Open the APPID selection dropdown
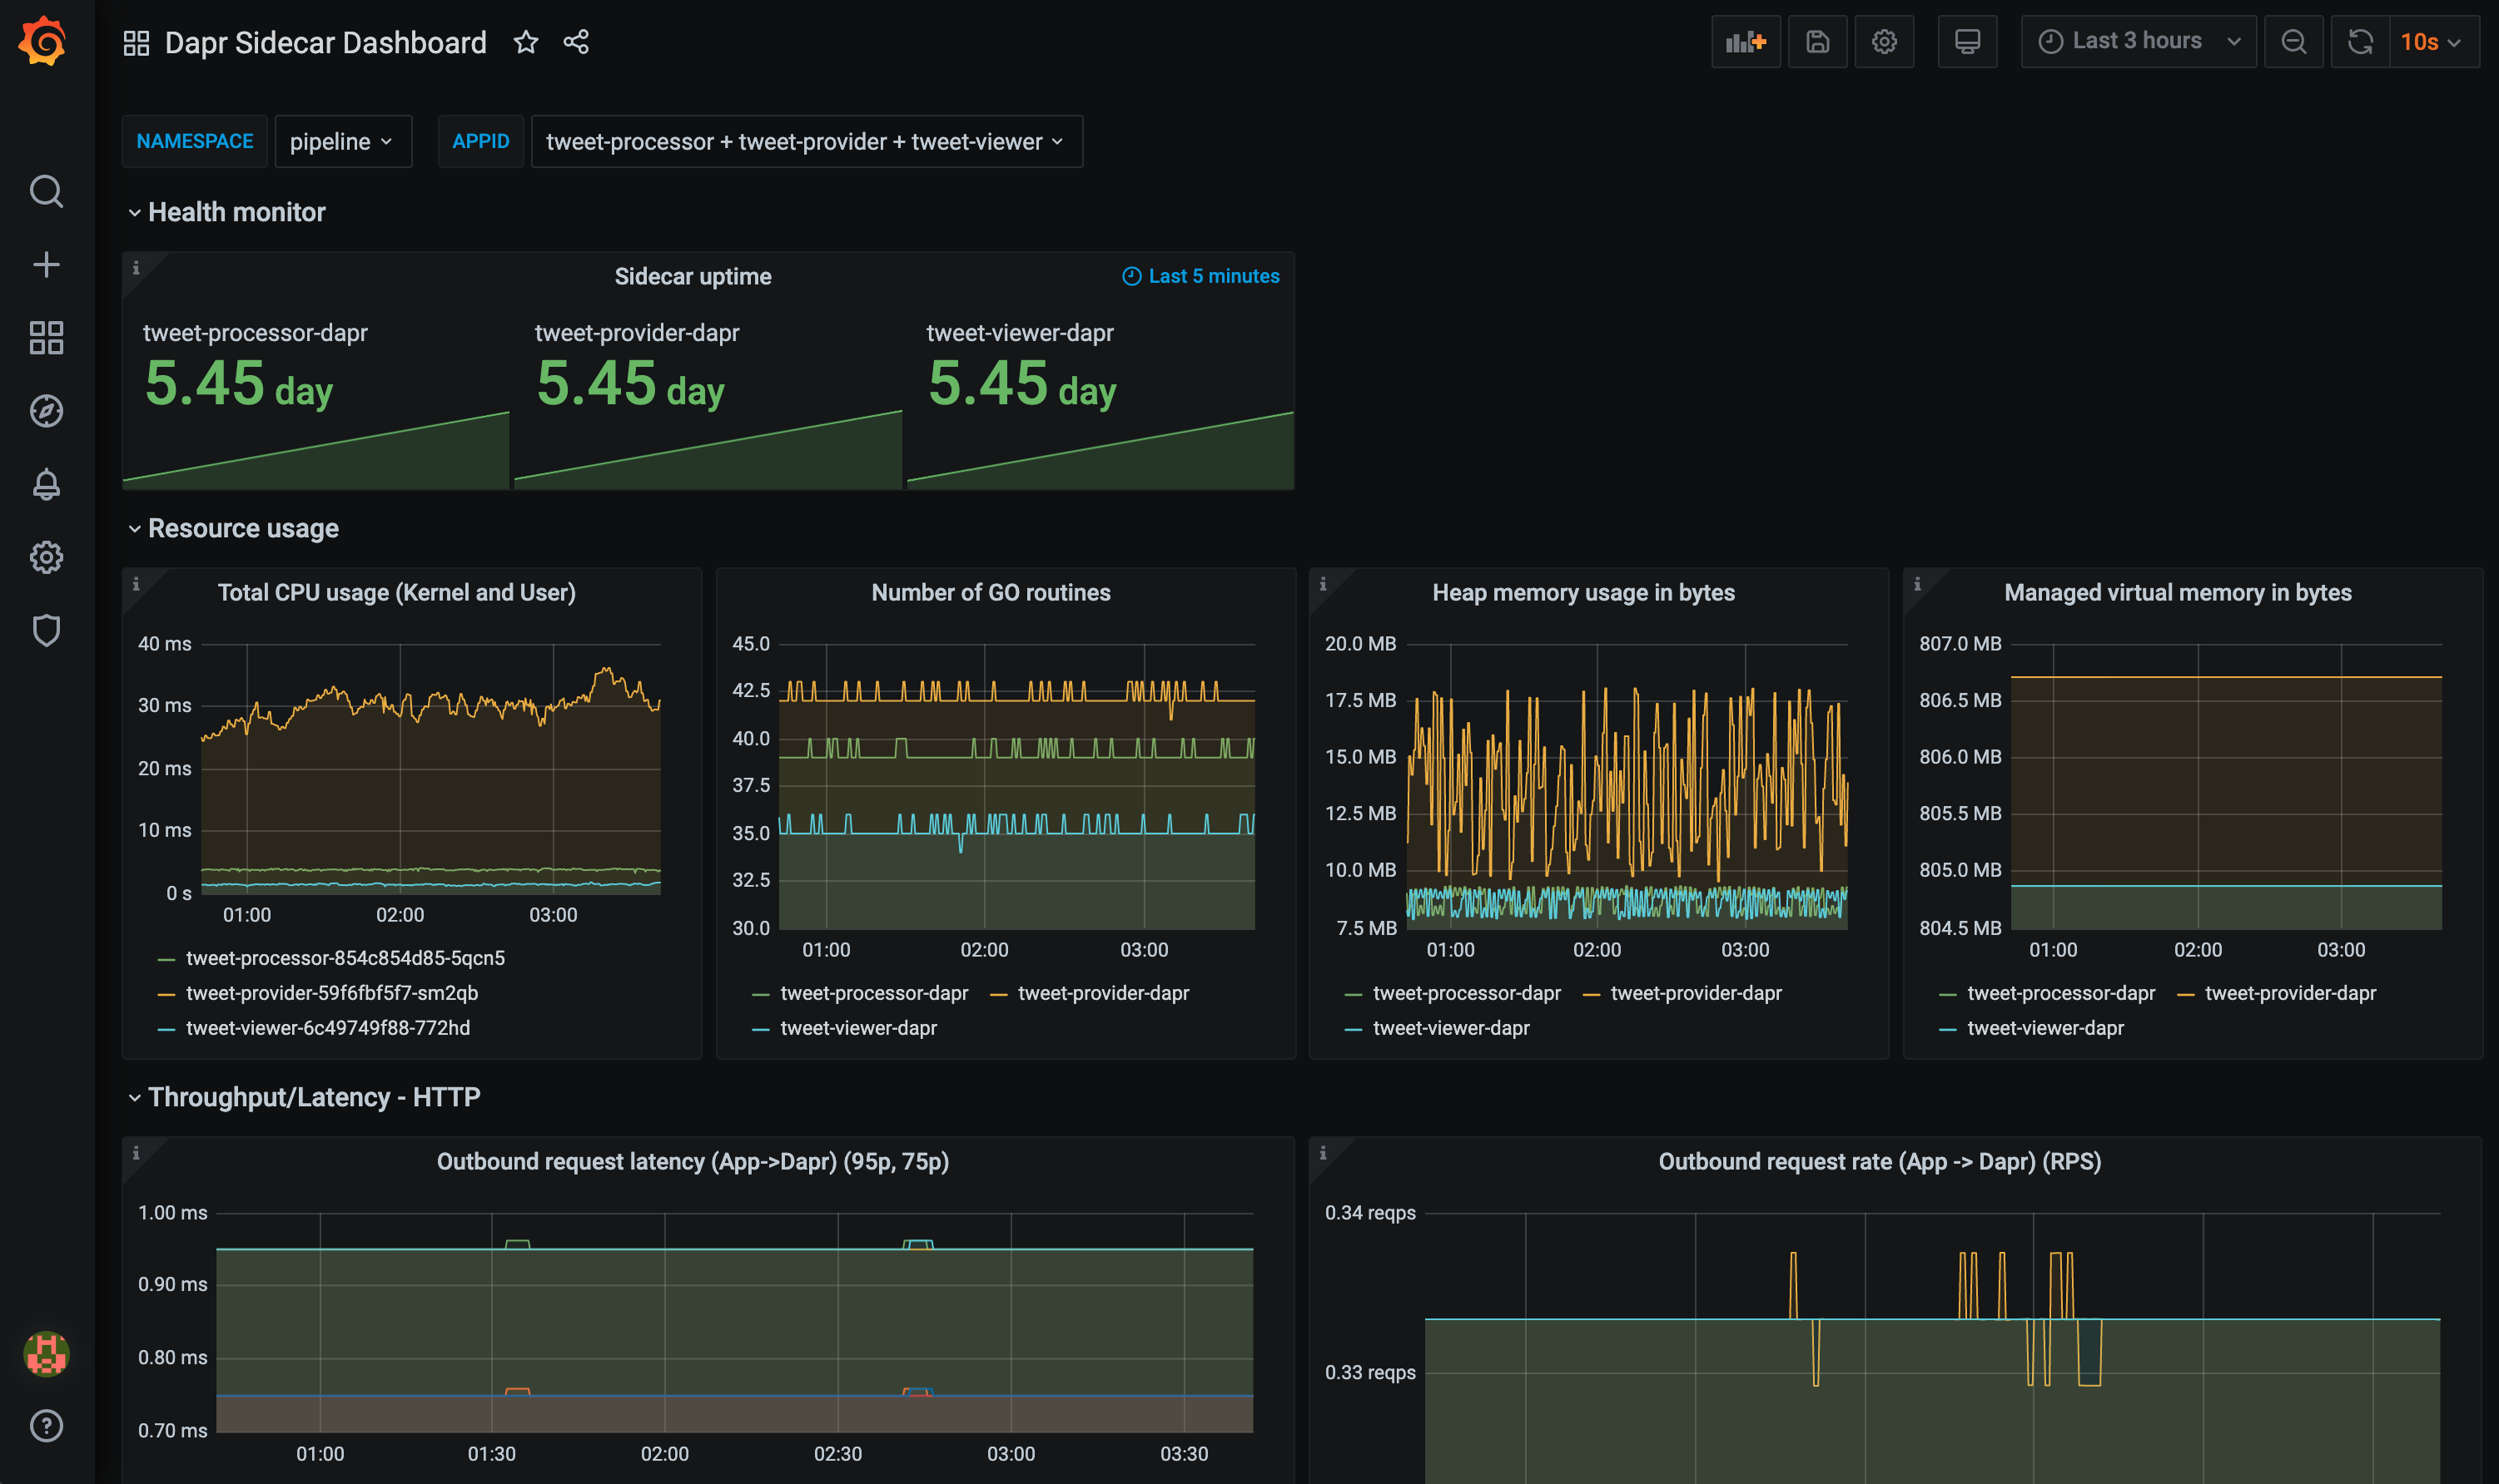This screenshot has width=2499, height=1484. [805, 141]
